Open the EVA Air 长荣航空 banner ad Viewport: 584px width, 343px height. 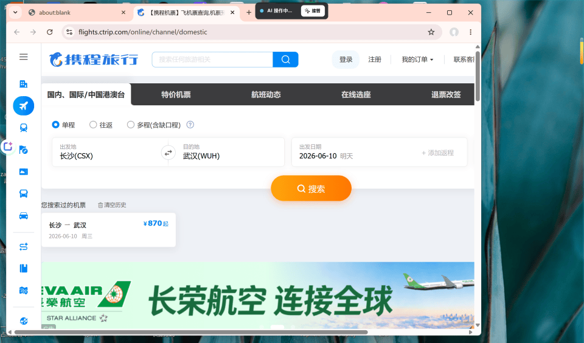[258, 296]
